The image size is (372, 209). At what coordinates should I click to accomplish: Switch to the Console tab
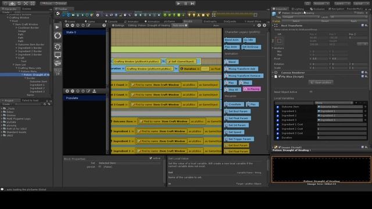tap(111, 21)
